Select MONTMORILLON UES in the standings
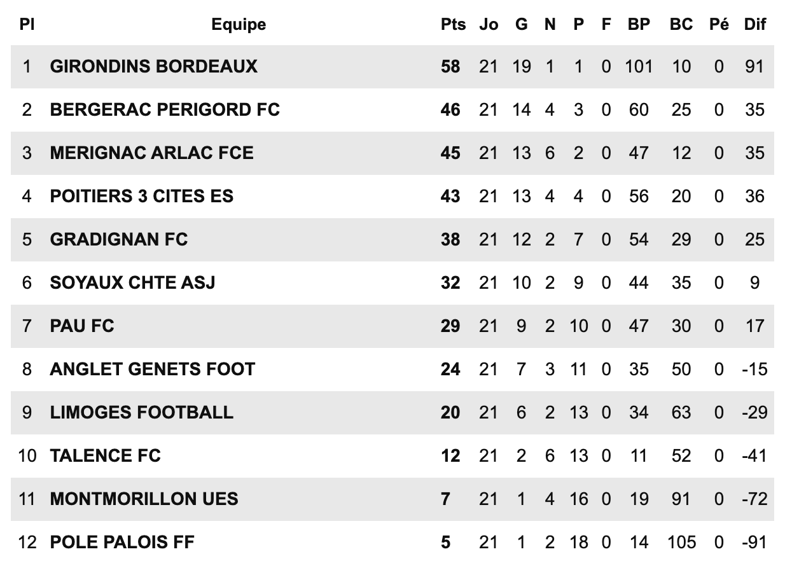785x561 pixels. [x=144, y=499]
